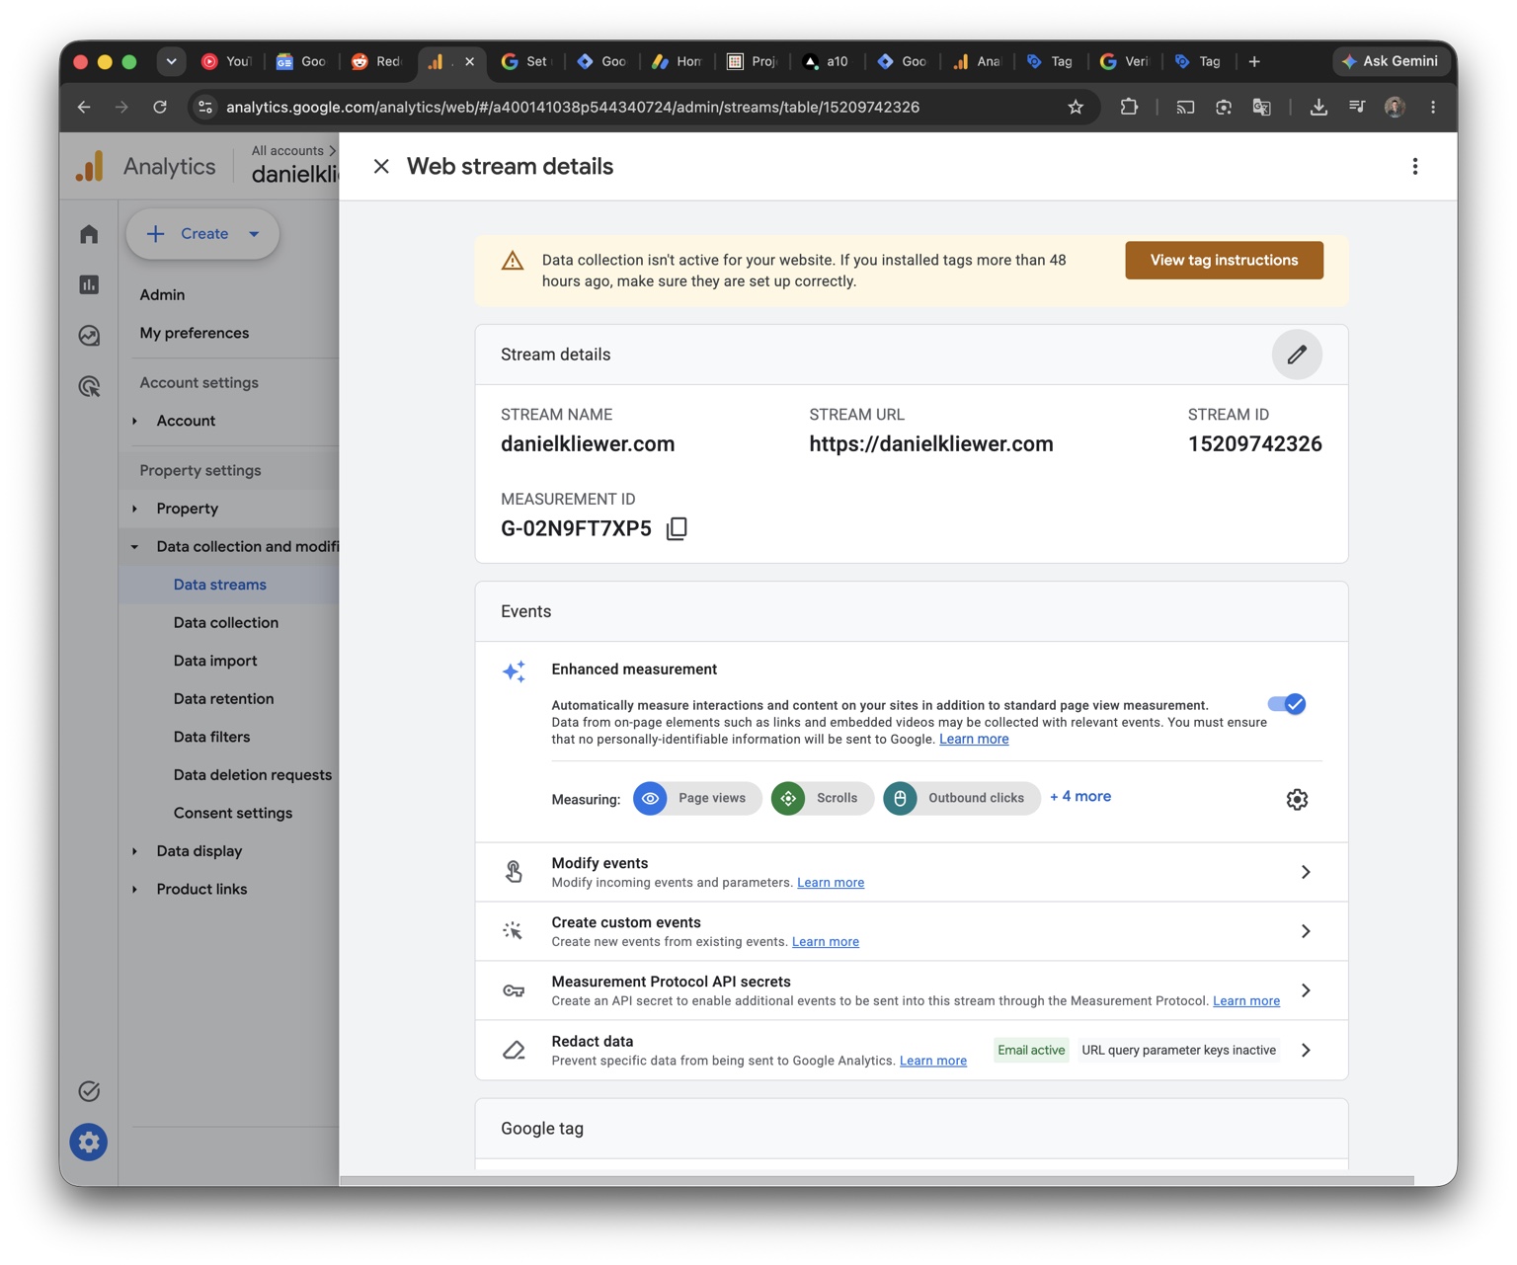
Task: View site information icon in address bar
Action: click(x=205, y=107)
